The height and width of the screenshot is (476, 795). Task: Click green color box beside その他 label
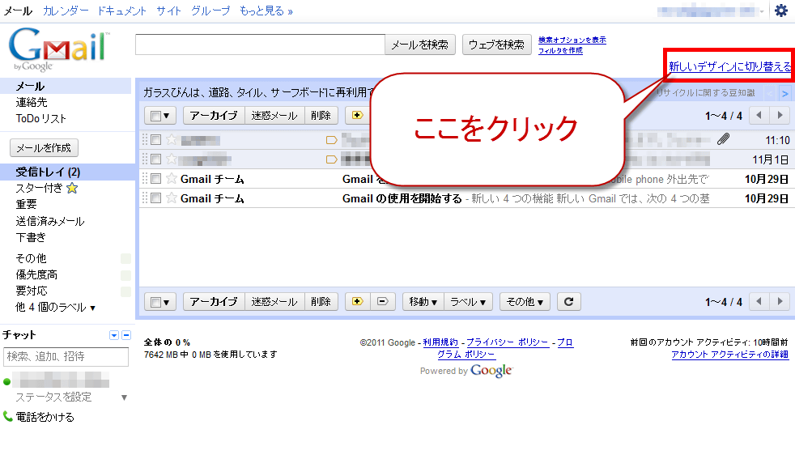pos(125,259)
